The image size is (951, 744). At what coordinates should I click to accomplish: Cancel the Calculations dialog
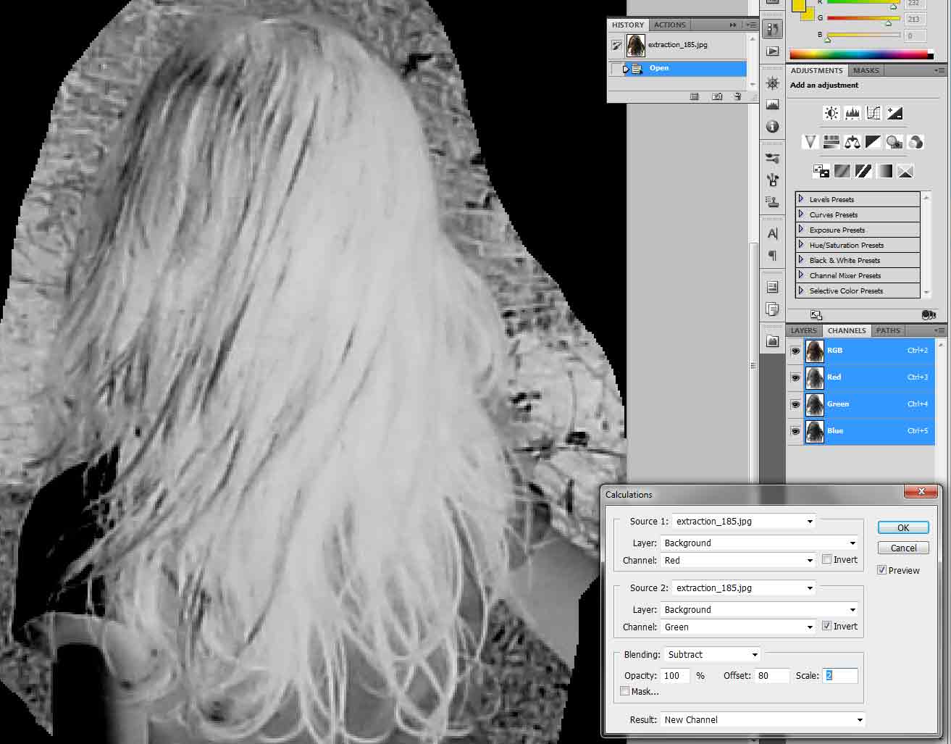coord(903,548)
